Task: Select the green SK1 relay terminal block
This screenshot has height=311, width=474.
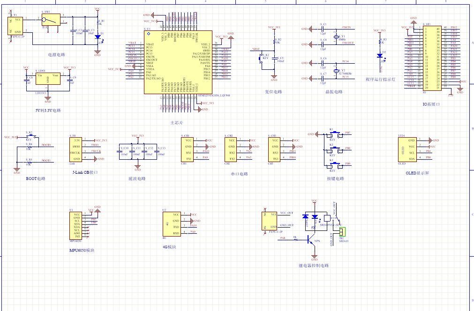Action: [x=342, y=232]
